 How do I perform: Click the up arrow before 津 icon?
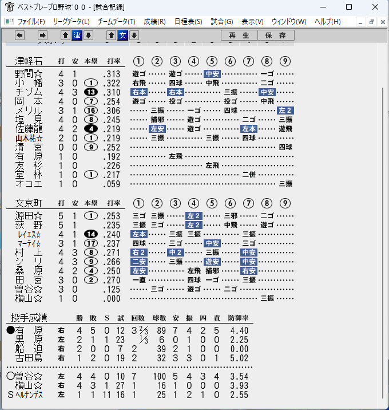65,36
